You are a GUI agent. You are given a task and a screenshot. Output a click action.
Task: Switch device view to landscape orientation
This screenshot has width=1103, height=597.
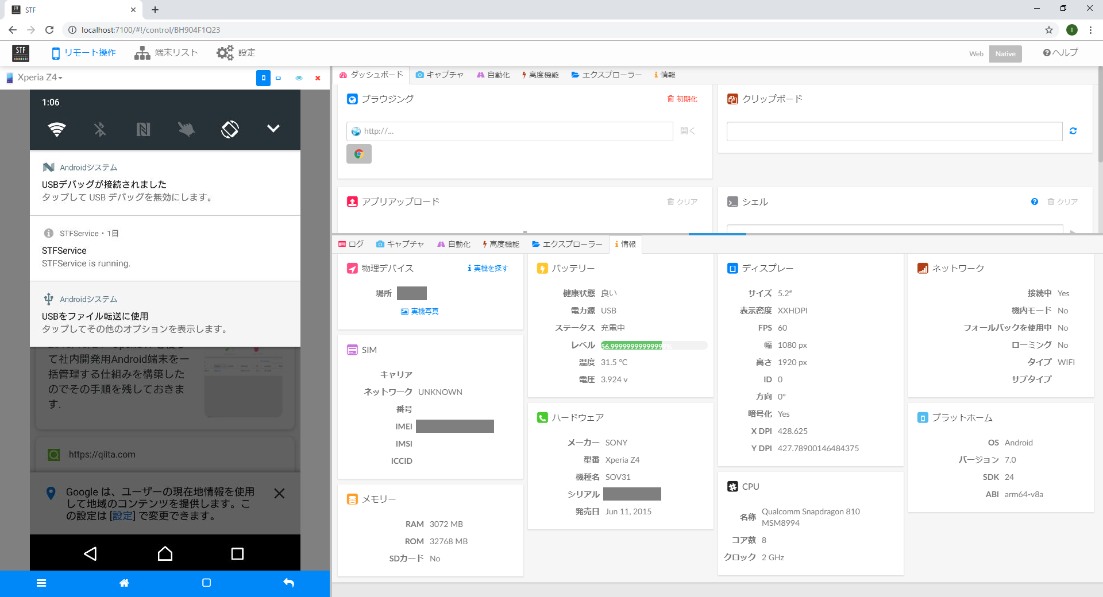279,78
